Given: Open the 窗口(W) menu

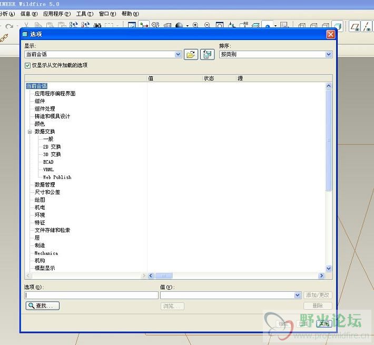Looking at the screenshot, I should (107, 14).
